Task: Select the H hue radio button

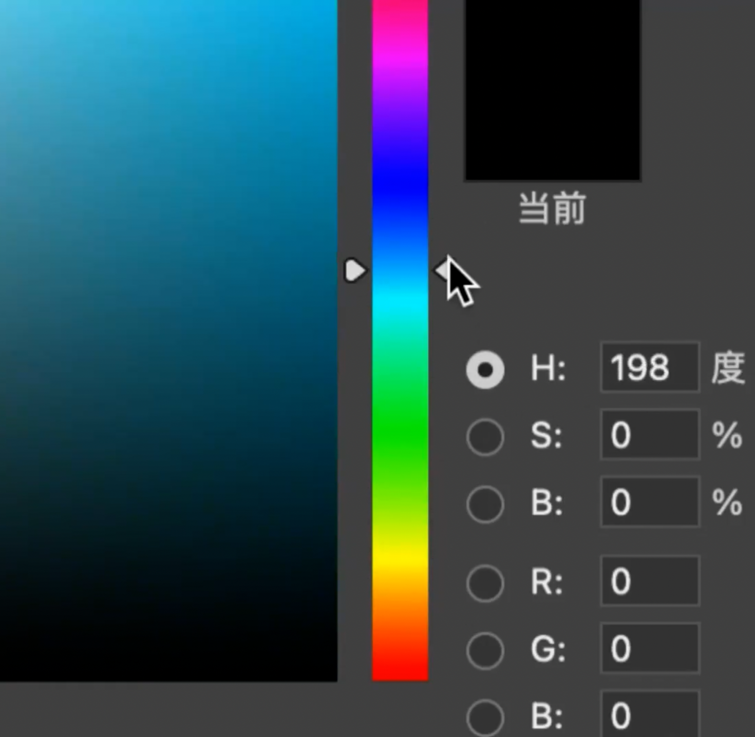Action: click(485, 370)
